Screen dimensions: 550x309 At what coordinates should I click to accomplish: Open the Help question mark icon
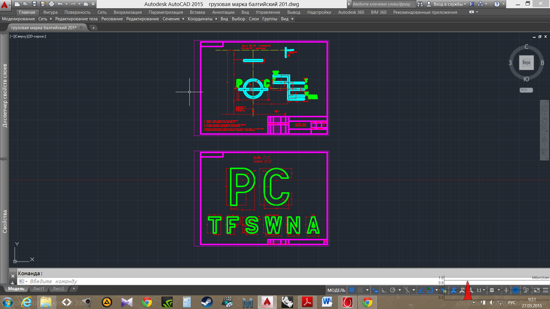point(497,4)
